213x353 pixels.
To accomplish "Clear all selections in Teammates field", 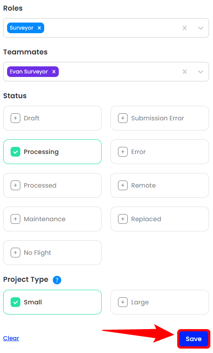I will [x=185, y=72].
